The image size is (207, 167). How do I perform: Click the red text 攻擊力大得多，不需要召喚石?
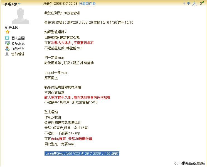coord(72,43)
